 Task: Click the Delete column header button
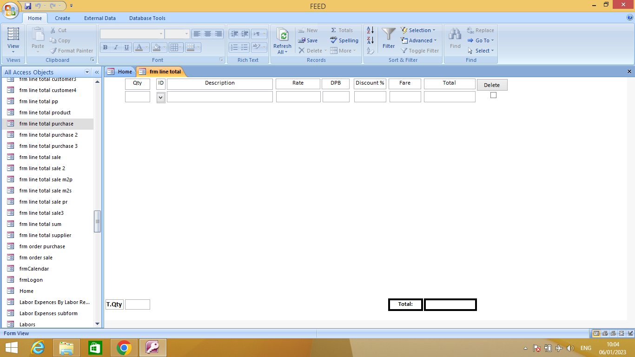[x=492, y=85]
